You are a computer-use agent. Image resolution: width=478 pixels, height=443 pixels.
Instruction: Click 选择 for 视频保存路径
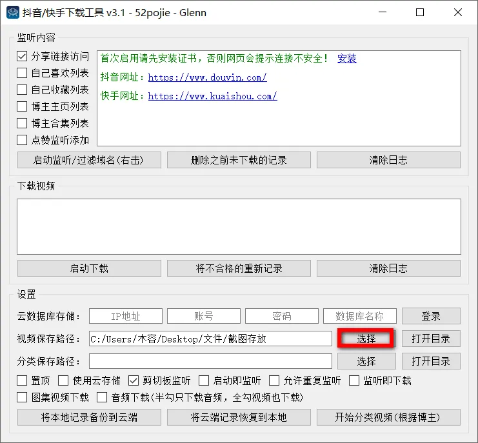point(366,339)
